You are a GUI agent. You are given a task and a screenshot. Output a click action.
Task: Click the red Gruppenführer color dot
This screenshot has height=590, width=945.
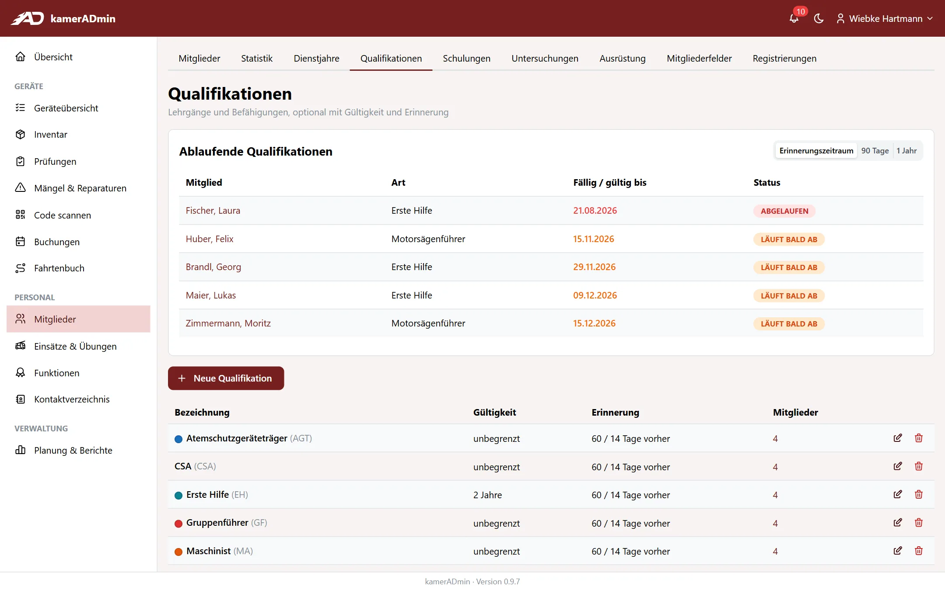(x=178, y=524)
